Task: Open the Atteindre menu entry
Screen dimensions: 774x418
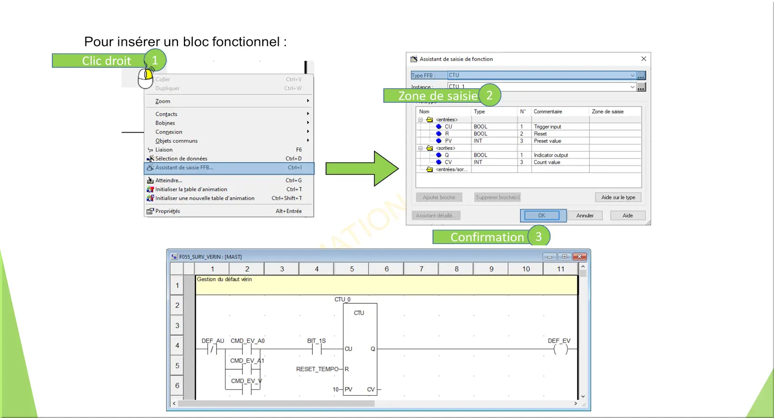Action: 229,180
